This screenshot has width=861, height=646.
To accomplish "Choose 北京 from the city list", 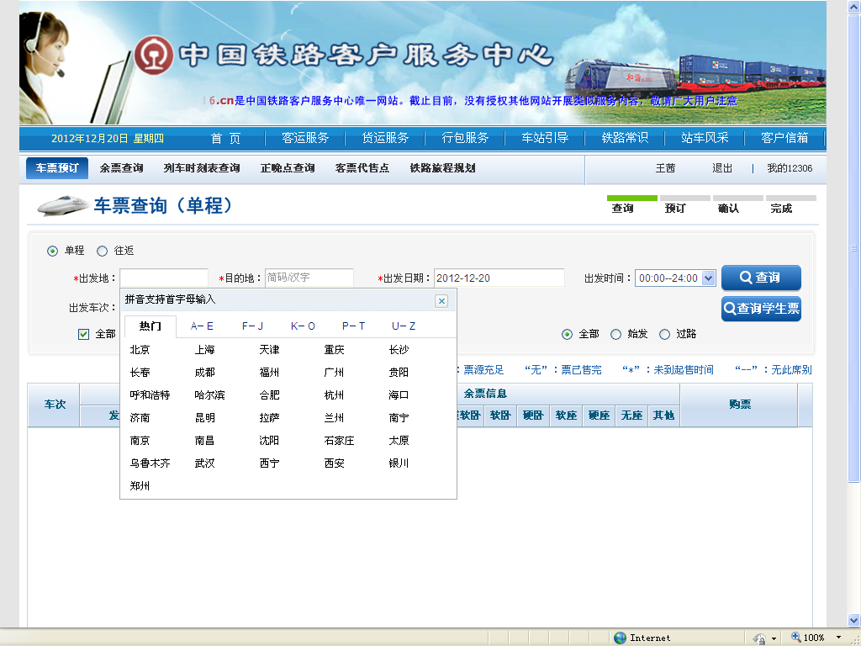I will point(140,350).
